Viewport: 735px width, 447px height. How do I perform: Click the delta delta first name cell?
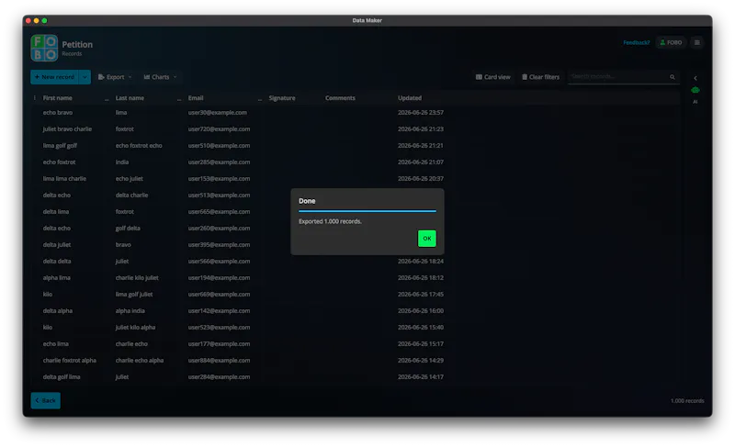57,262
